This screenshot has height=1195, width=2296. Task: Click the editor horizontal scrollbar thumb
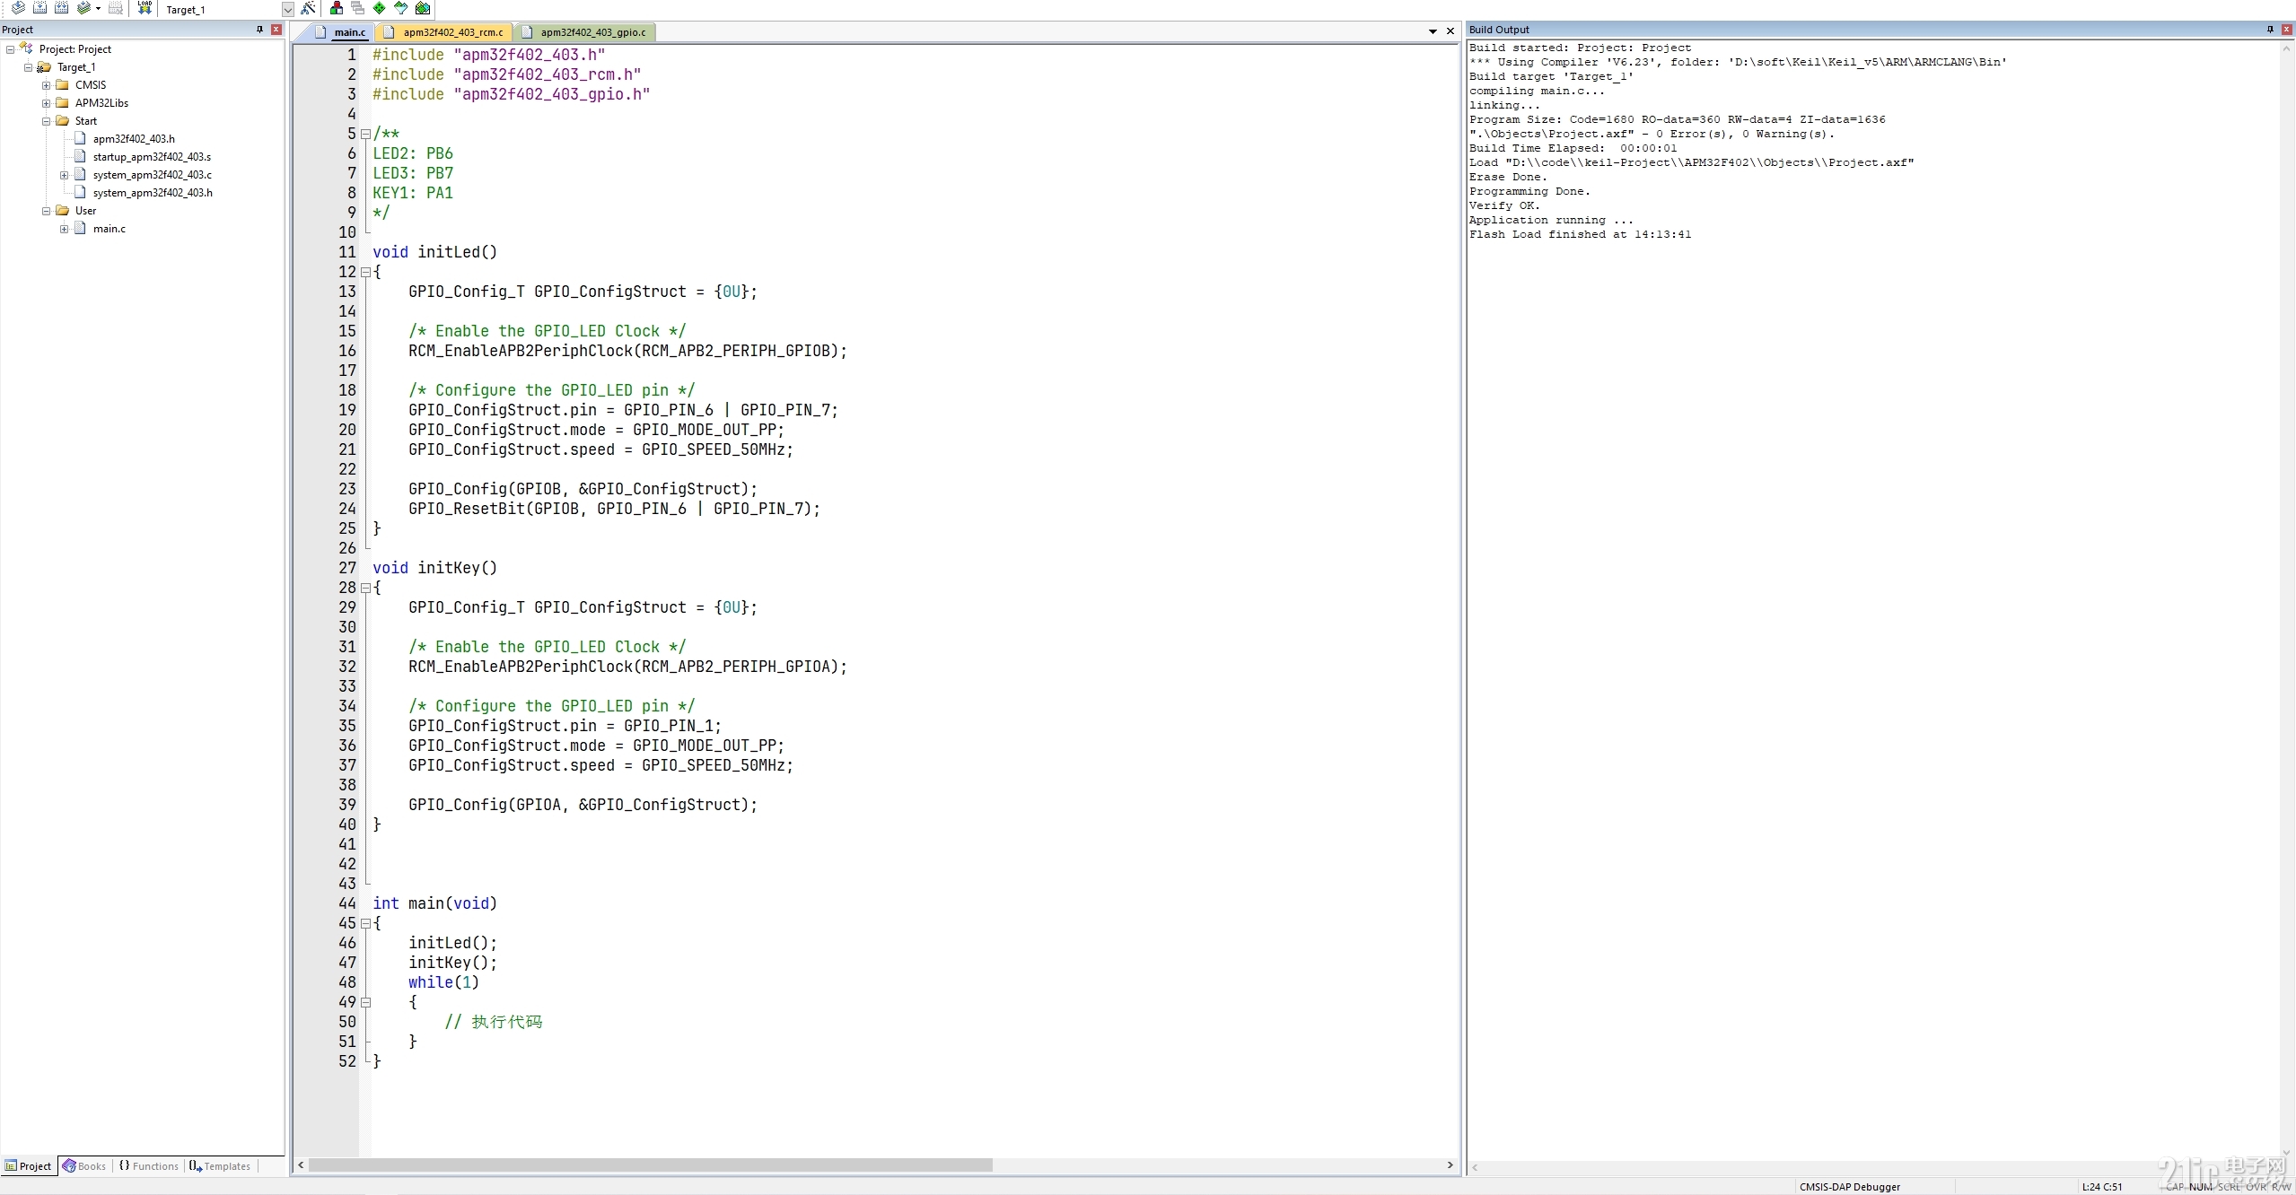click(x=651, y=1165)
